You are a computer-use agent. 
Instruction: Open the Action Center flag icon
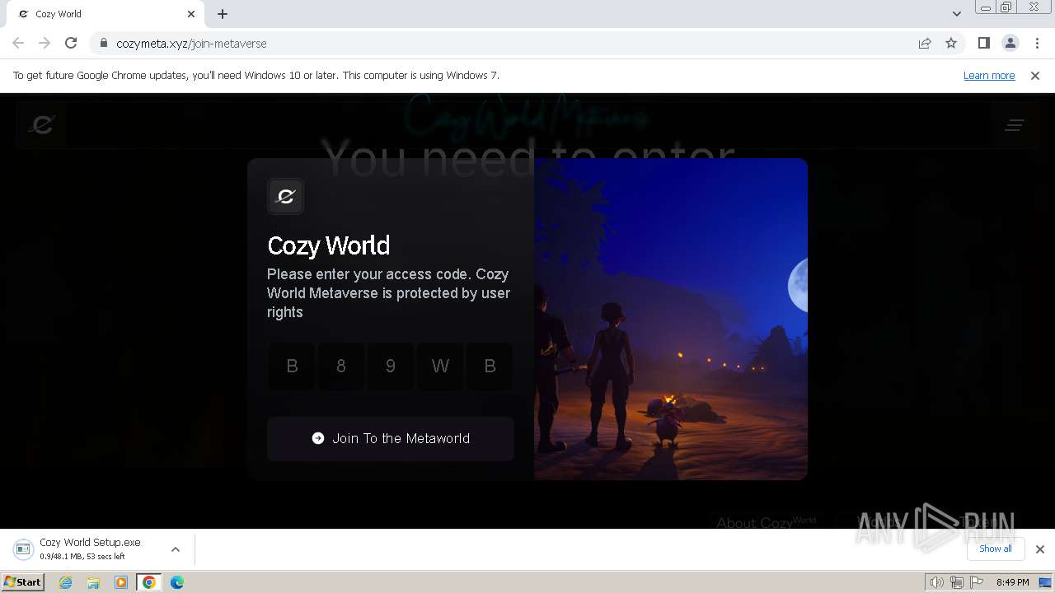pyautogui.click(x=977, y=582)
